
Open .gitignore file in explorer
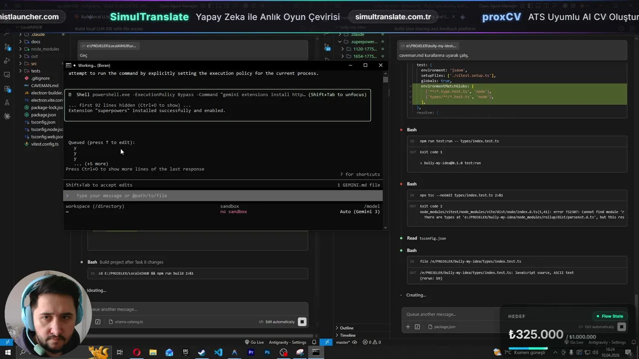click(40, 78)
